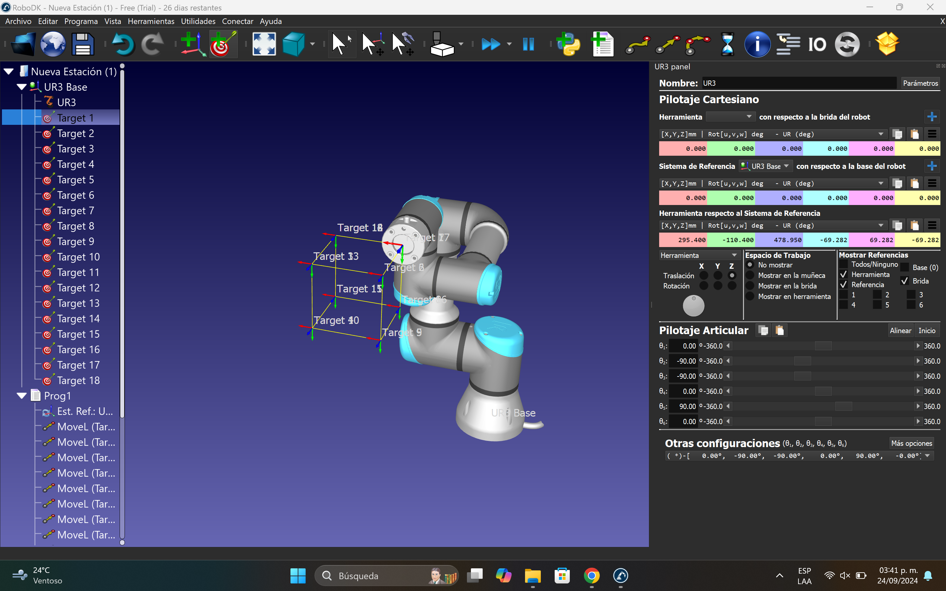Add a message instruction info icon
The width and height of the screenshot is (946, 591).
pos(757,44)
